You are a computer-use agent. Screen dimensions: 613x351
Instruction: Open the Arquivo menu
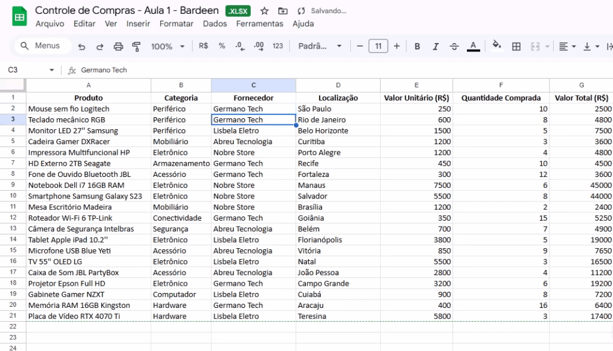pyautogui.click(x=50, y=24)
